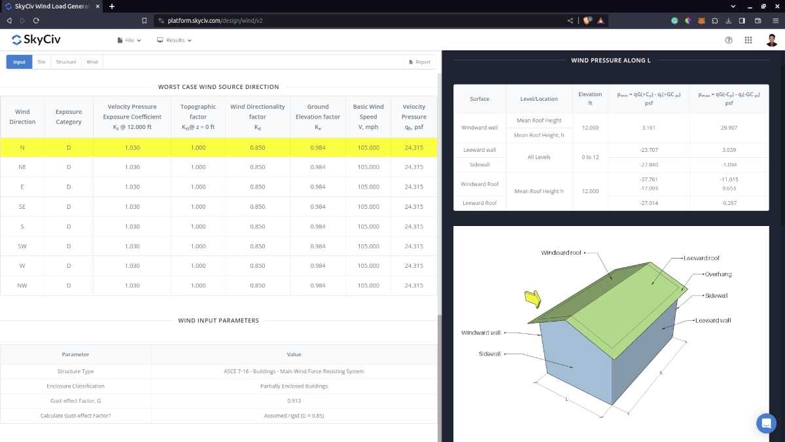
Task: Switch to the Site tab
Action: pyautogui.click(x=41, y=62)
